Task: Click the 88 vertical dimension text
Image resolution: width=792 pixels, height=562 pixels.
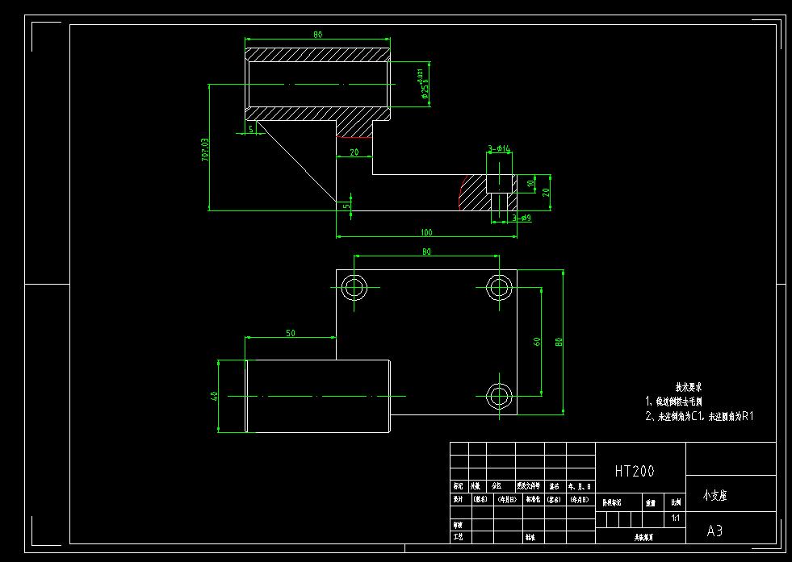Action: [x=559, y=342]
